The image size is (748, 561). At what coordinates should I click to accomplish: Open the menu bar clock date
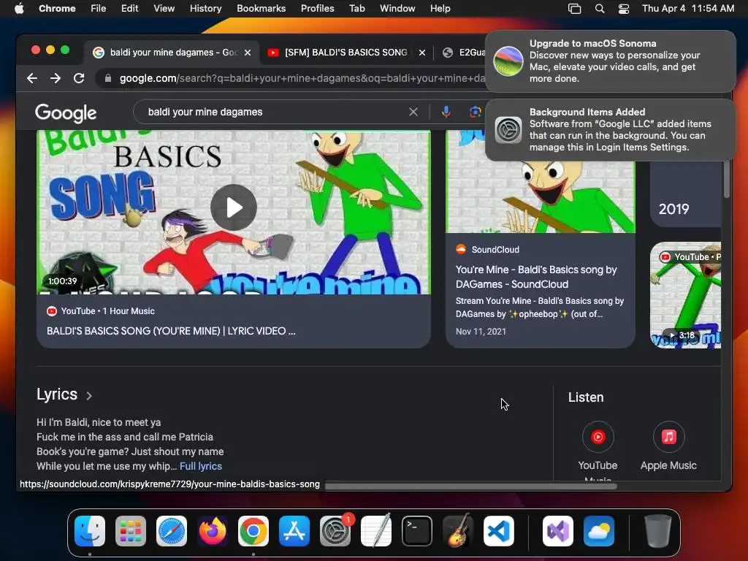(x=688, y=9)
